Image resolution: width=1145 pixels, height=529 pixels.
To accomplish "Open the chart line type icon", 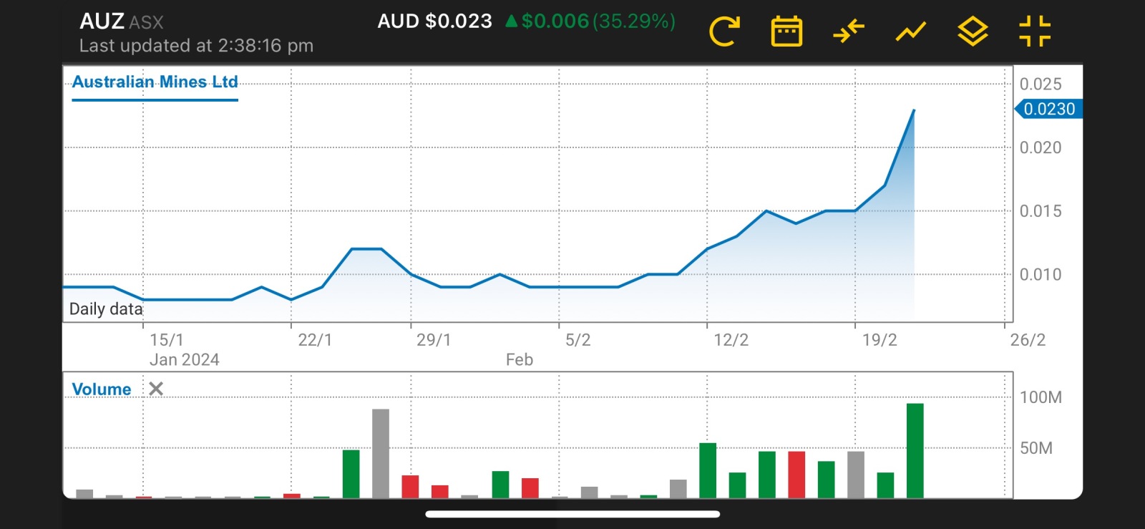I will [x=910, y=31].
